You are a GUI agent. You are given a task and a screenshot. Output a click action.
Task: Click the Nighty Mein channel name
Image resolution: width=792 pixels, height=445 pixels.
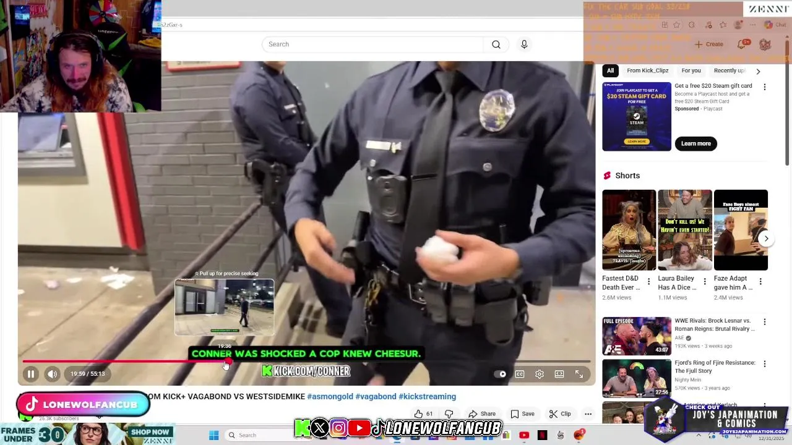[x=688, y=379]
